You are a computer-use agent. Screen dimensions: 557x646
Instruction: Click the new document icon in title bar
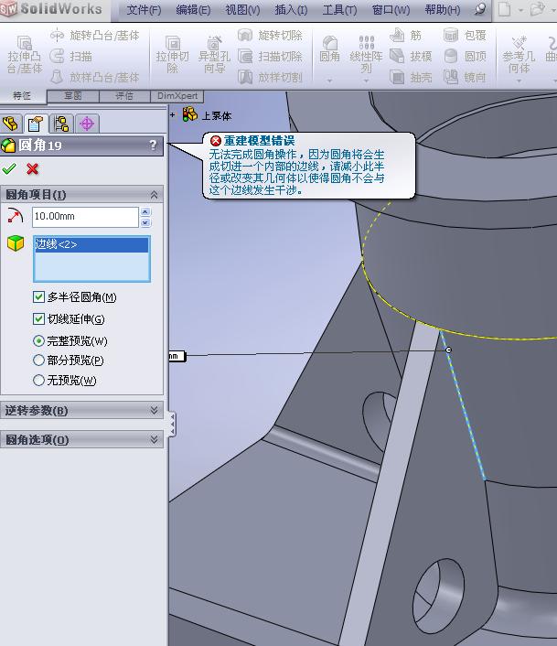point(504,9)
